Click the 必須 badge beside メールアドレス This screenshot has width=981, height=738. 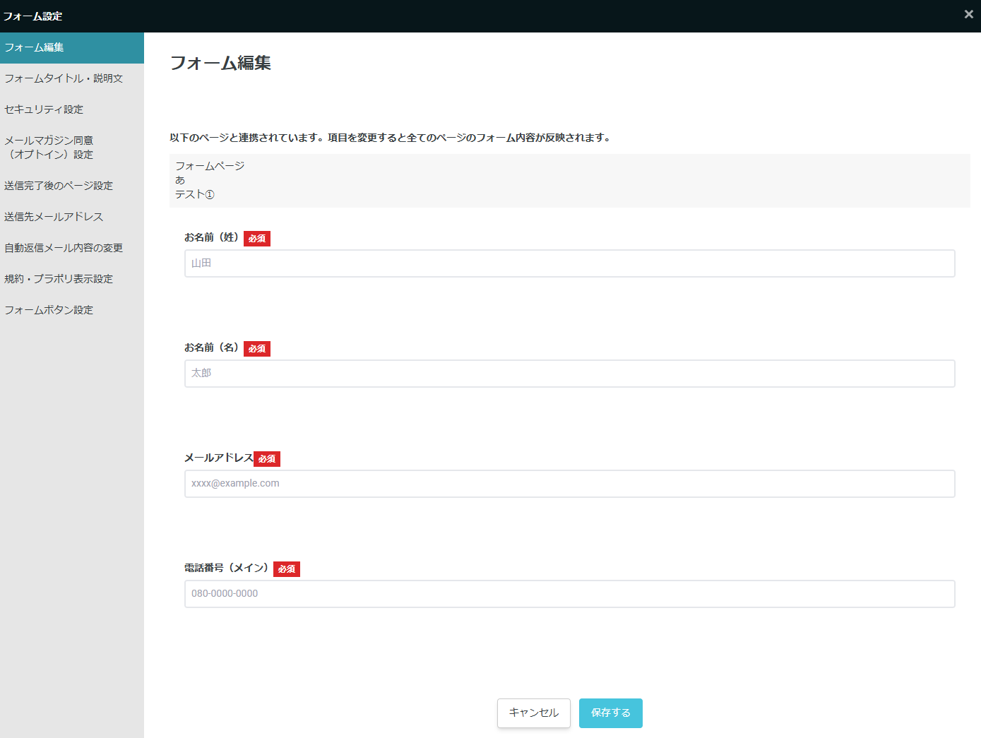pyautogui.click(x=267, y=459)
